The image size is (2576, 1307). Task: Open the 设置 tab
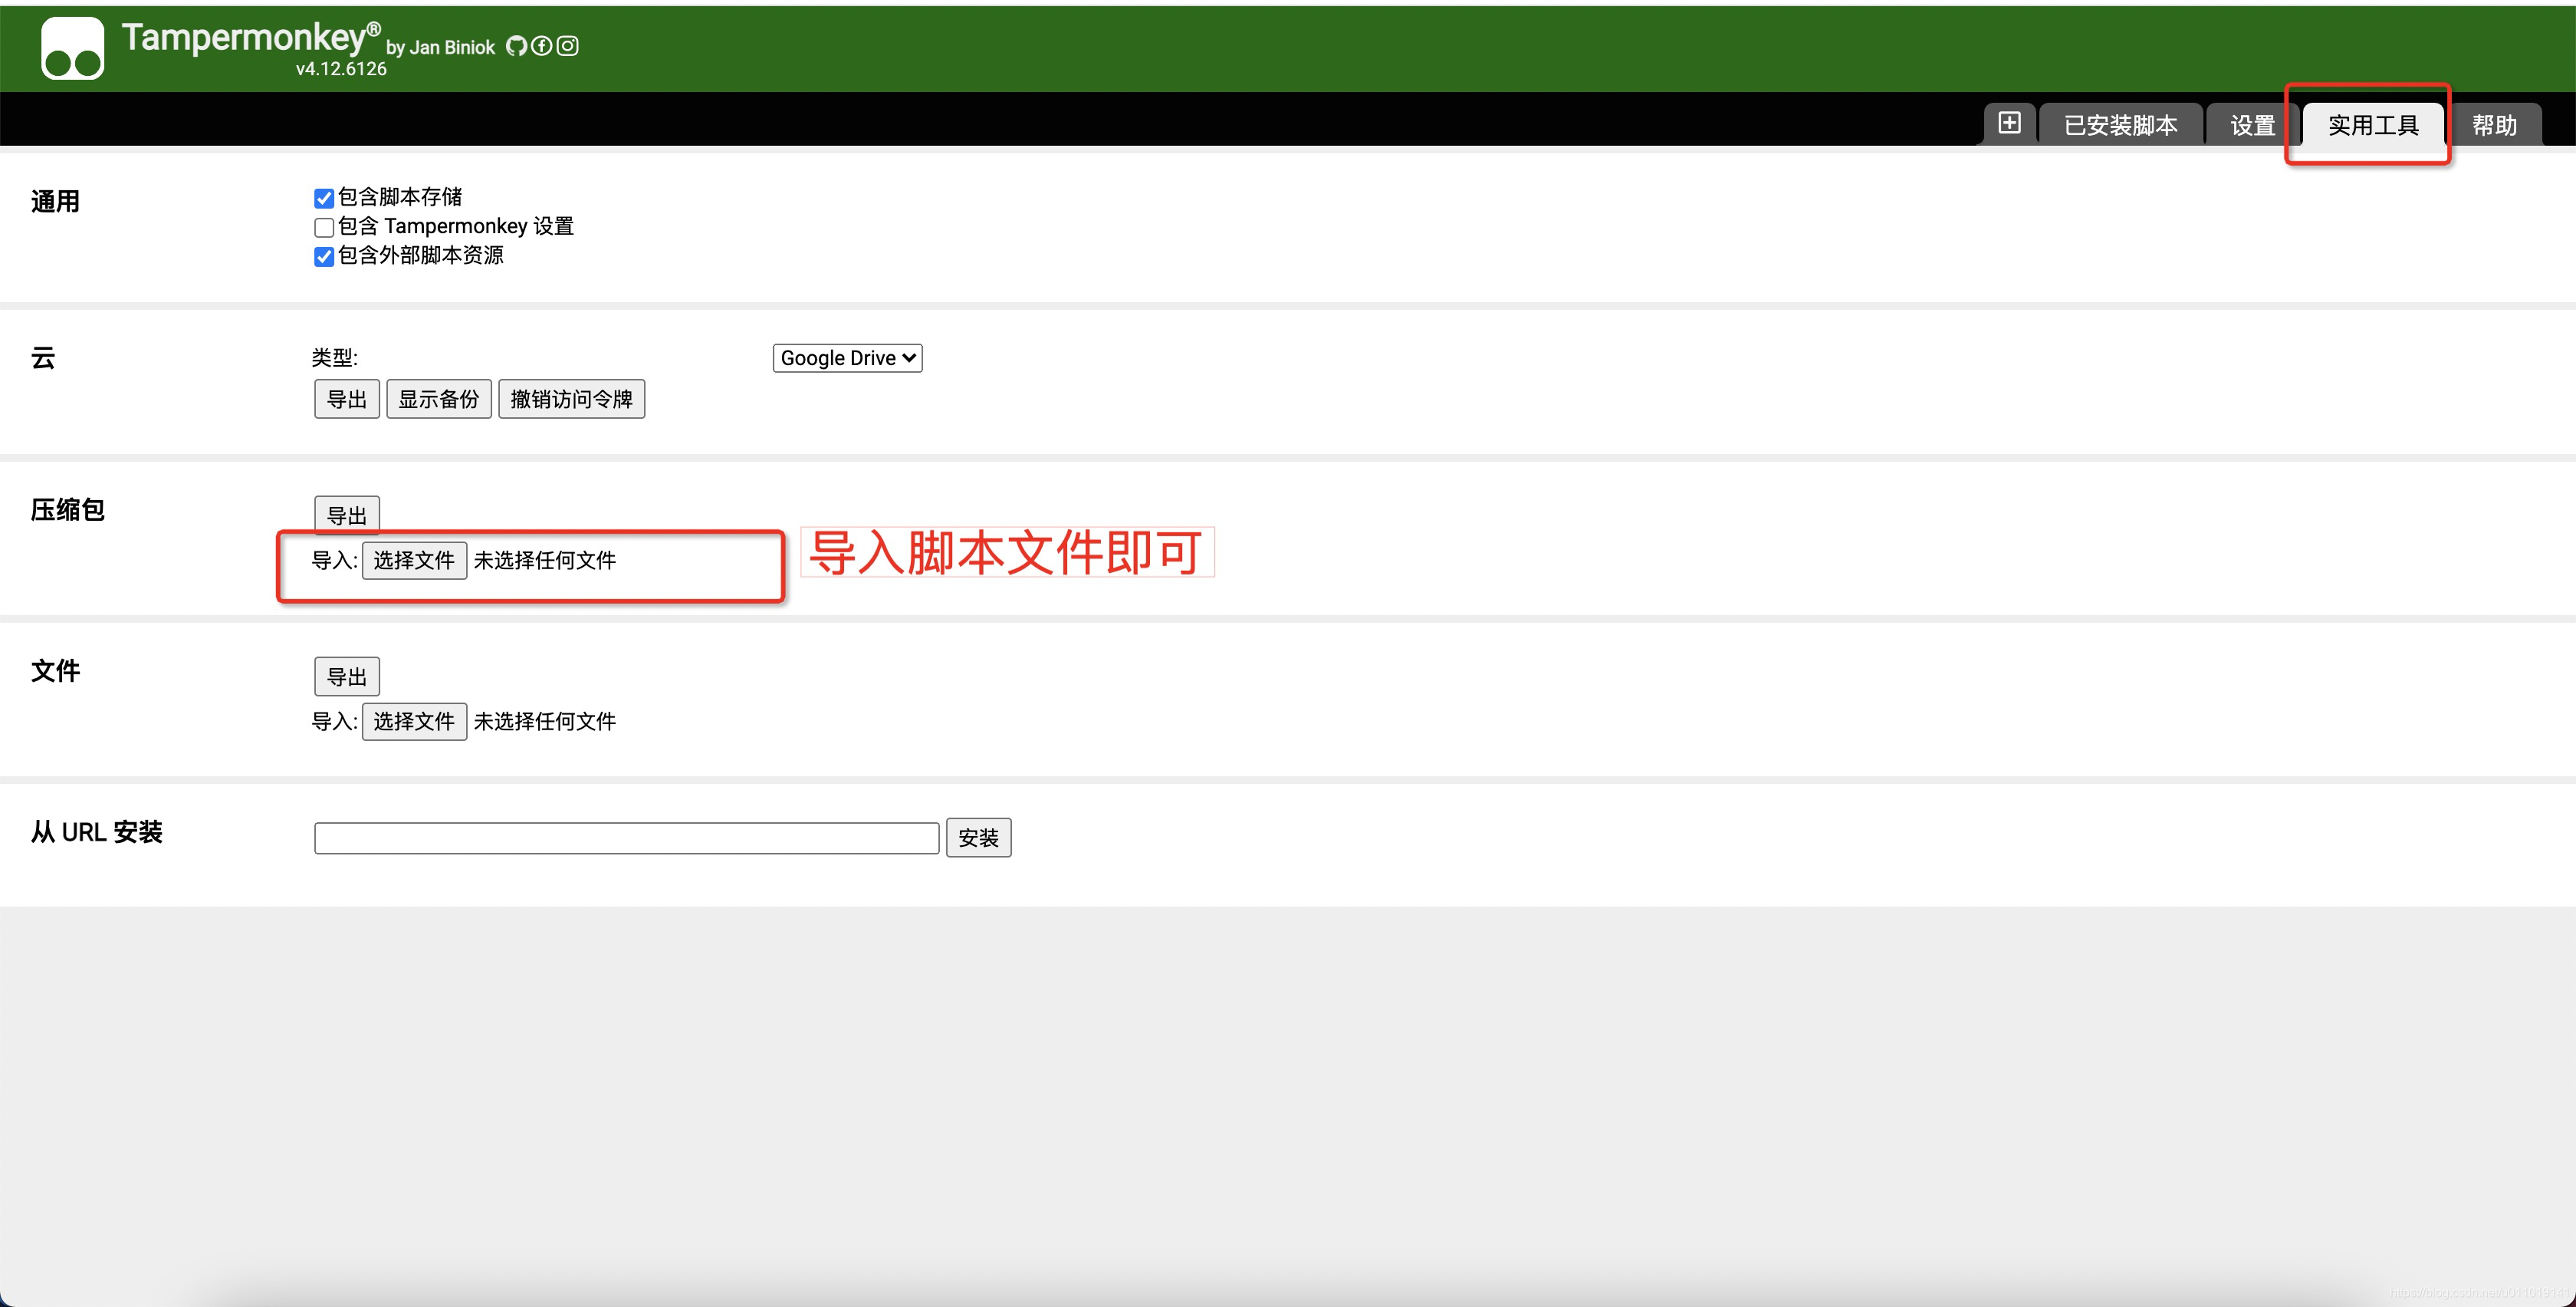click(x=2252, y=125)
